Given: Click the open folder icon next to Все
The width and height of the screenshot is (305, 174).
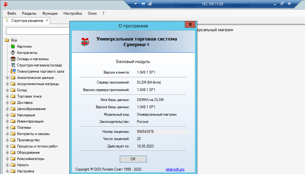Looking at the screenshot, I should coord(7,40).
